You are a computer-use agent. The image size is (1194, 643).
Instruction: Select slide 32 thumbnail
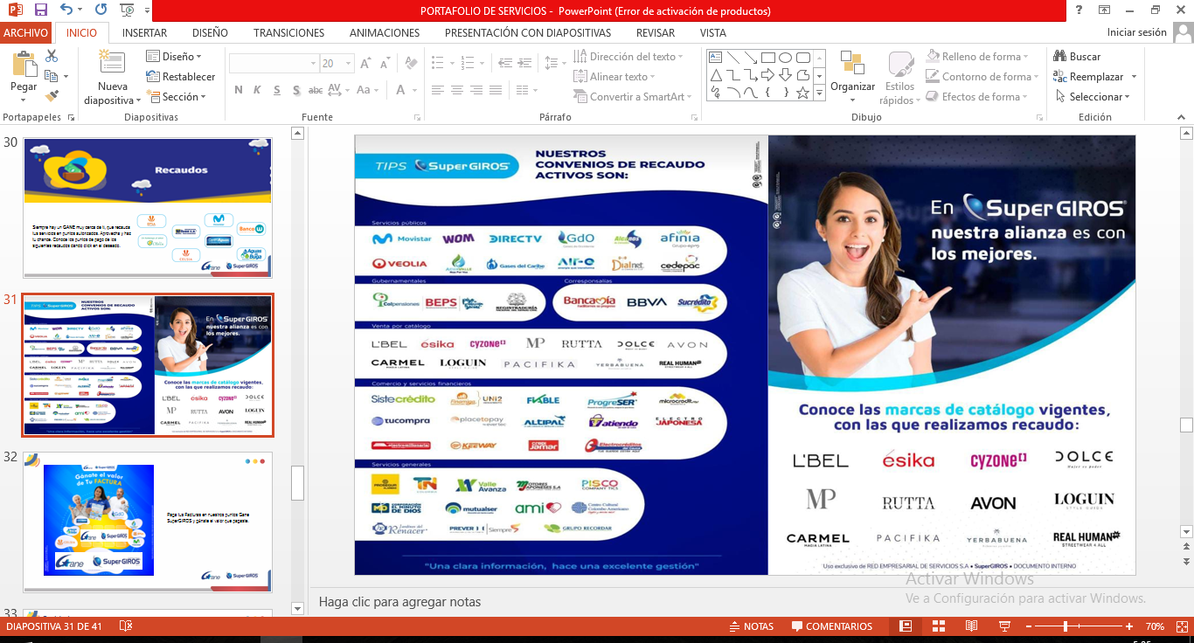point(148,522)
